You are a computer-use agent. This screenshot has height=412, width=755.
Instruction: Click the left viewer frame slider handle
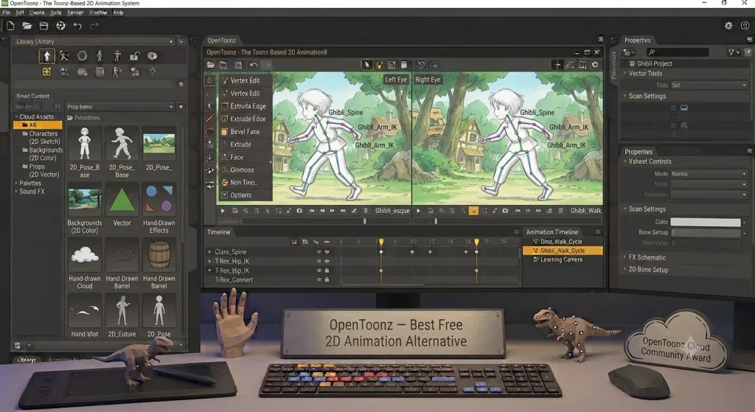364,221
